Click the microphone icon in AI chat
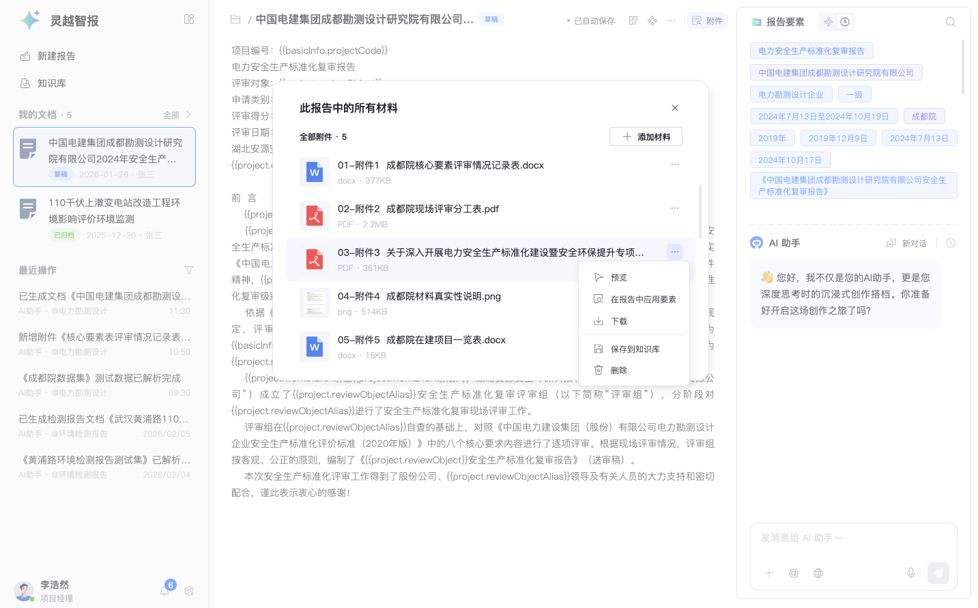 tap(910, 573)
